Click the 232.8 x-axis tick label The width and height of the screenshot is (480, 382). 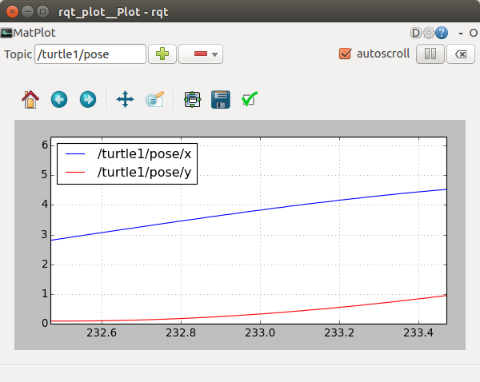coord(181,332)
